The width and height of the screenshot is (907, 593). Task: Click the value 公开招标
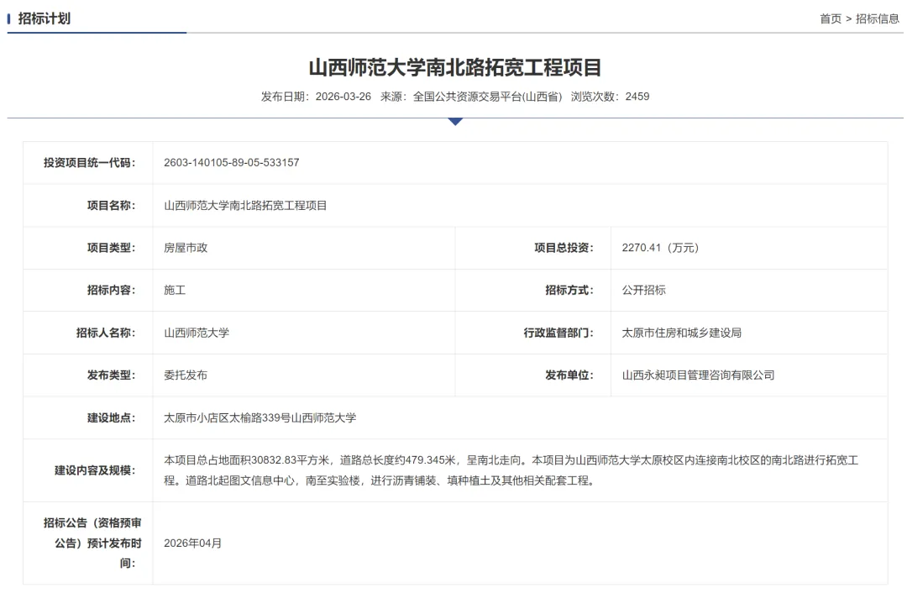pos(644,290)
